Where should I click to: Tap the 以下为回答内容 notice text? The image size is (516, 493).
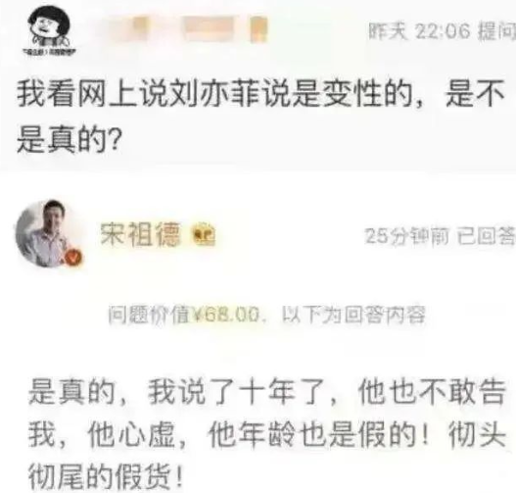tap(353, 315)
